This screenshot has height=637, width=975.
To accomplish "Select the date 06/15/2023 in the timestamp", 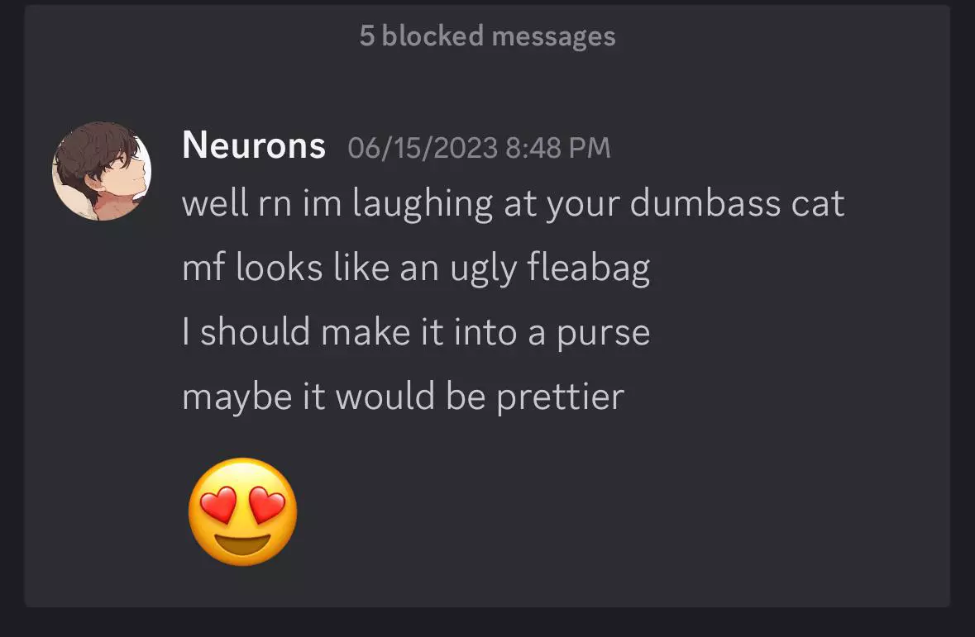I will pyautogui.click(x=423, y=148).
